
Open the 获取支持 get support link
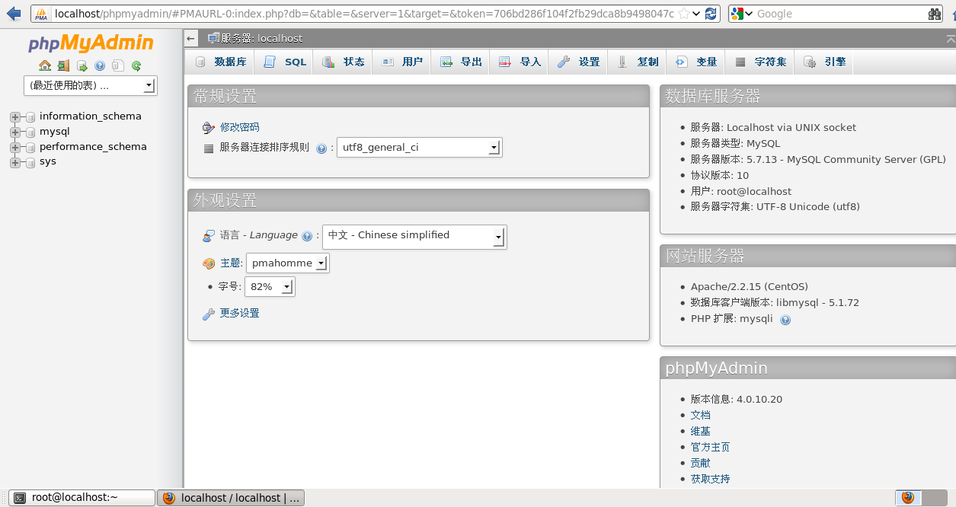pos(710,479)
